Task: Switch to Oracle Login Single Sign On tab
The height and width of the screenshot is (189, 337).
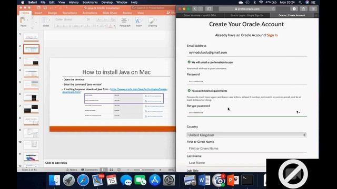Action: click(x=247, y=15)
